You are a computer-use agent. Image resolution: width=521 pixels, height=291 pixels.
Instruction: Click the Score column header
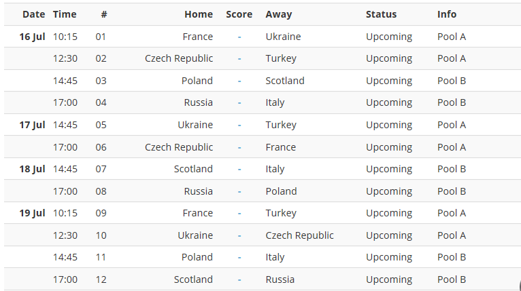239,14
